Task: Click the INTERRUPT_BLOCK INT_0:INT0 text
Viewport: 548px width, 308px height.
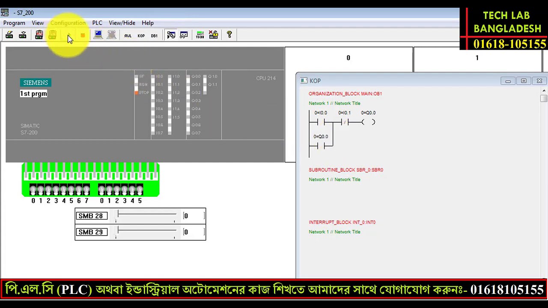Action: coord(342,222)
